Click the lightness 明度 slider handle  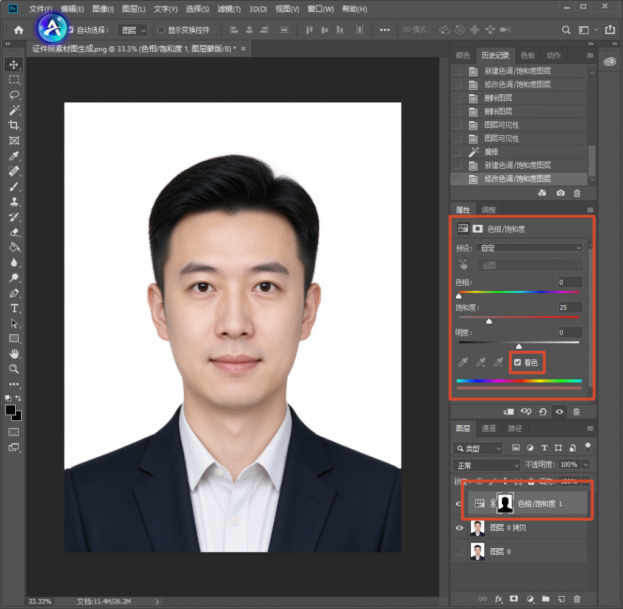[x=518, y=346]
